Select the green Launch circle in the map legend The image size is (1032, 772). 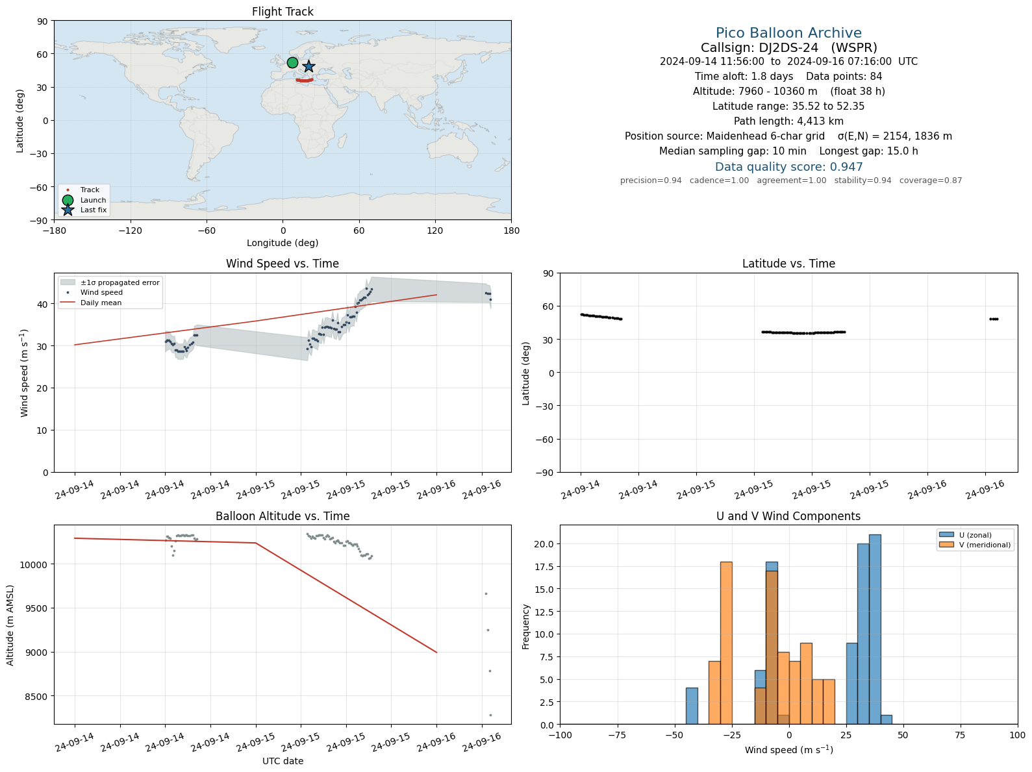click(x=68, y=200)
